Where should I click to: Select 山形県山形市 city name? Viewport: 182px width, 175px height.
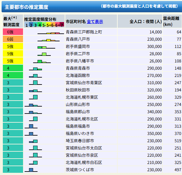click(78, 104)
